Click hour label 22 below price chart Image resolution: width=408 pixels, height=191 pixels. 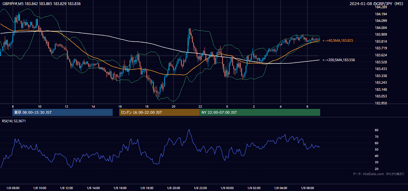(x=200, y=106)
